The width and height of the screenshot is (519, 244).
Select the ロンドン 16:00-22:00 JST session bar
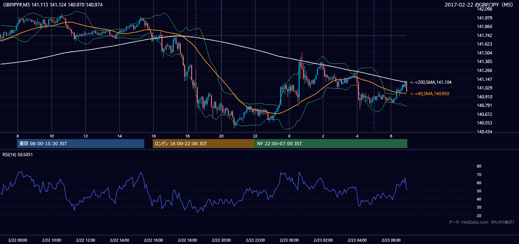203,144
